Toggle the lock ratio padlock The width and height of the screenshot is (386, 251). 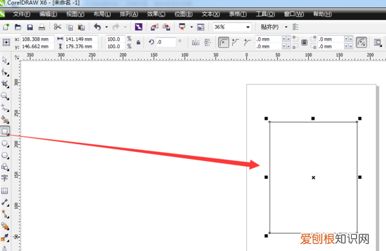click(x=138, y=42)
